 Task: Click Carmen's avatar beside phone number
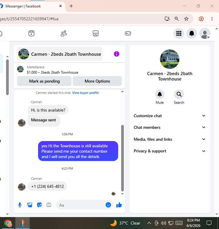pos(22,187)
